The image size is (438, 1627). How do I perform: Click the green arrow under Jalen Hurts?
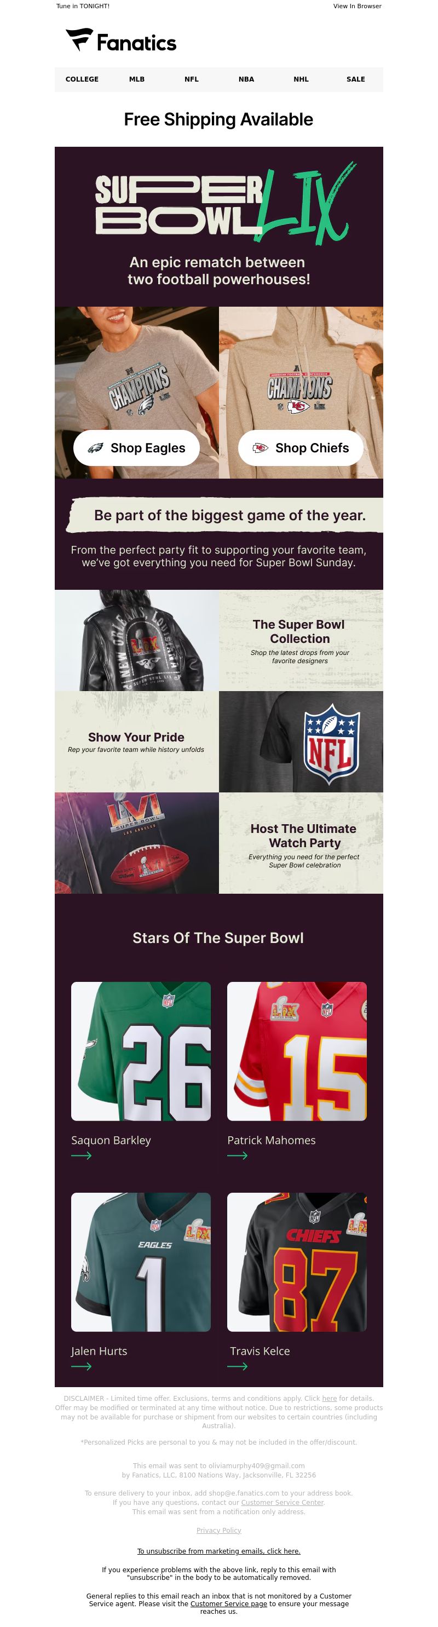tap(82, 1366)
